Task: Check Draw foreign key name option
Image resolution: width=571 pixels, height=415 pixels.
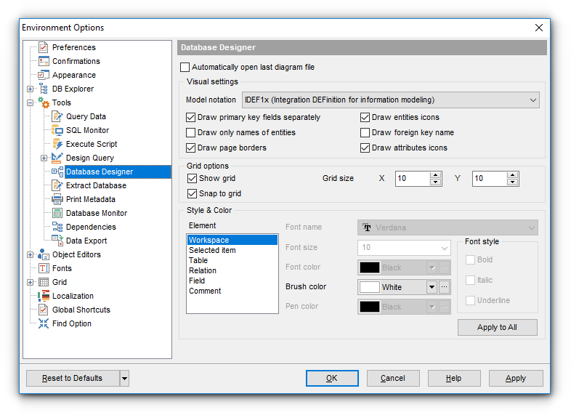Action: (x=365, y=133)
